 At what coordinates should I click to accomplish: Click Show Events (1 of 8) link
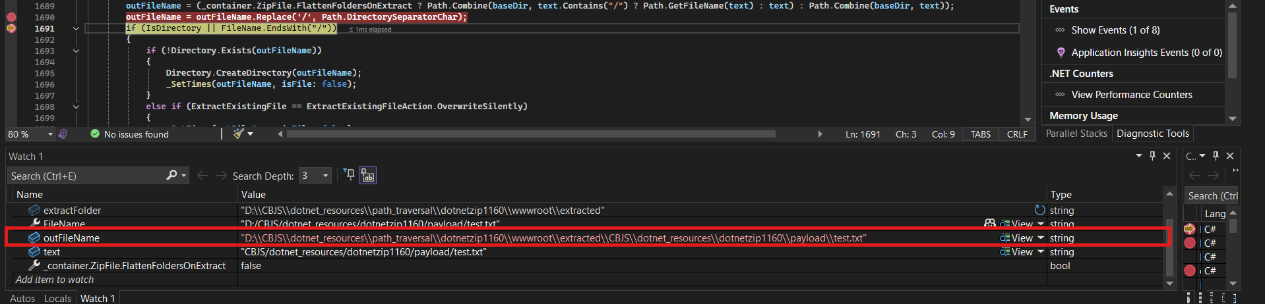(x=1115, y=30)
